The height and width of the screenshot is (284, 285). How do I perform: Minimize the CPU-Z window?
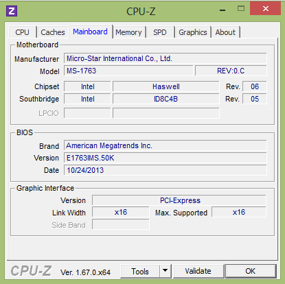point(223,10)
